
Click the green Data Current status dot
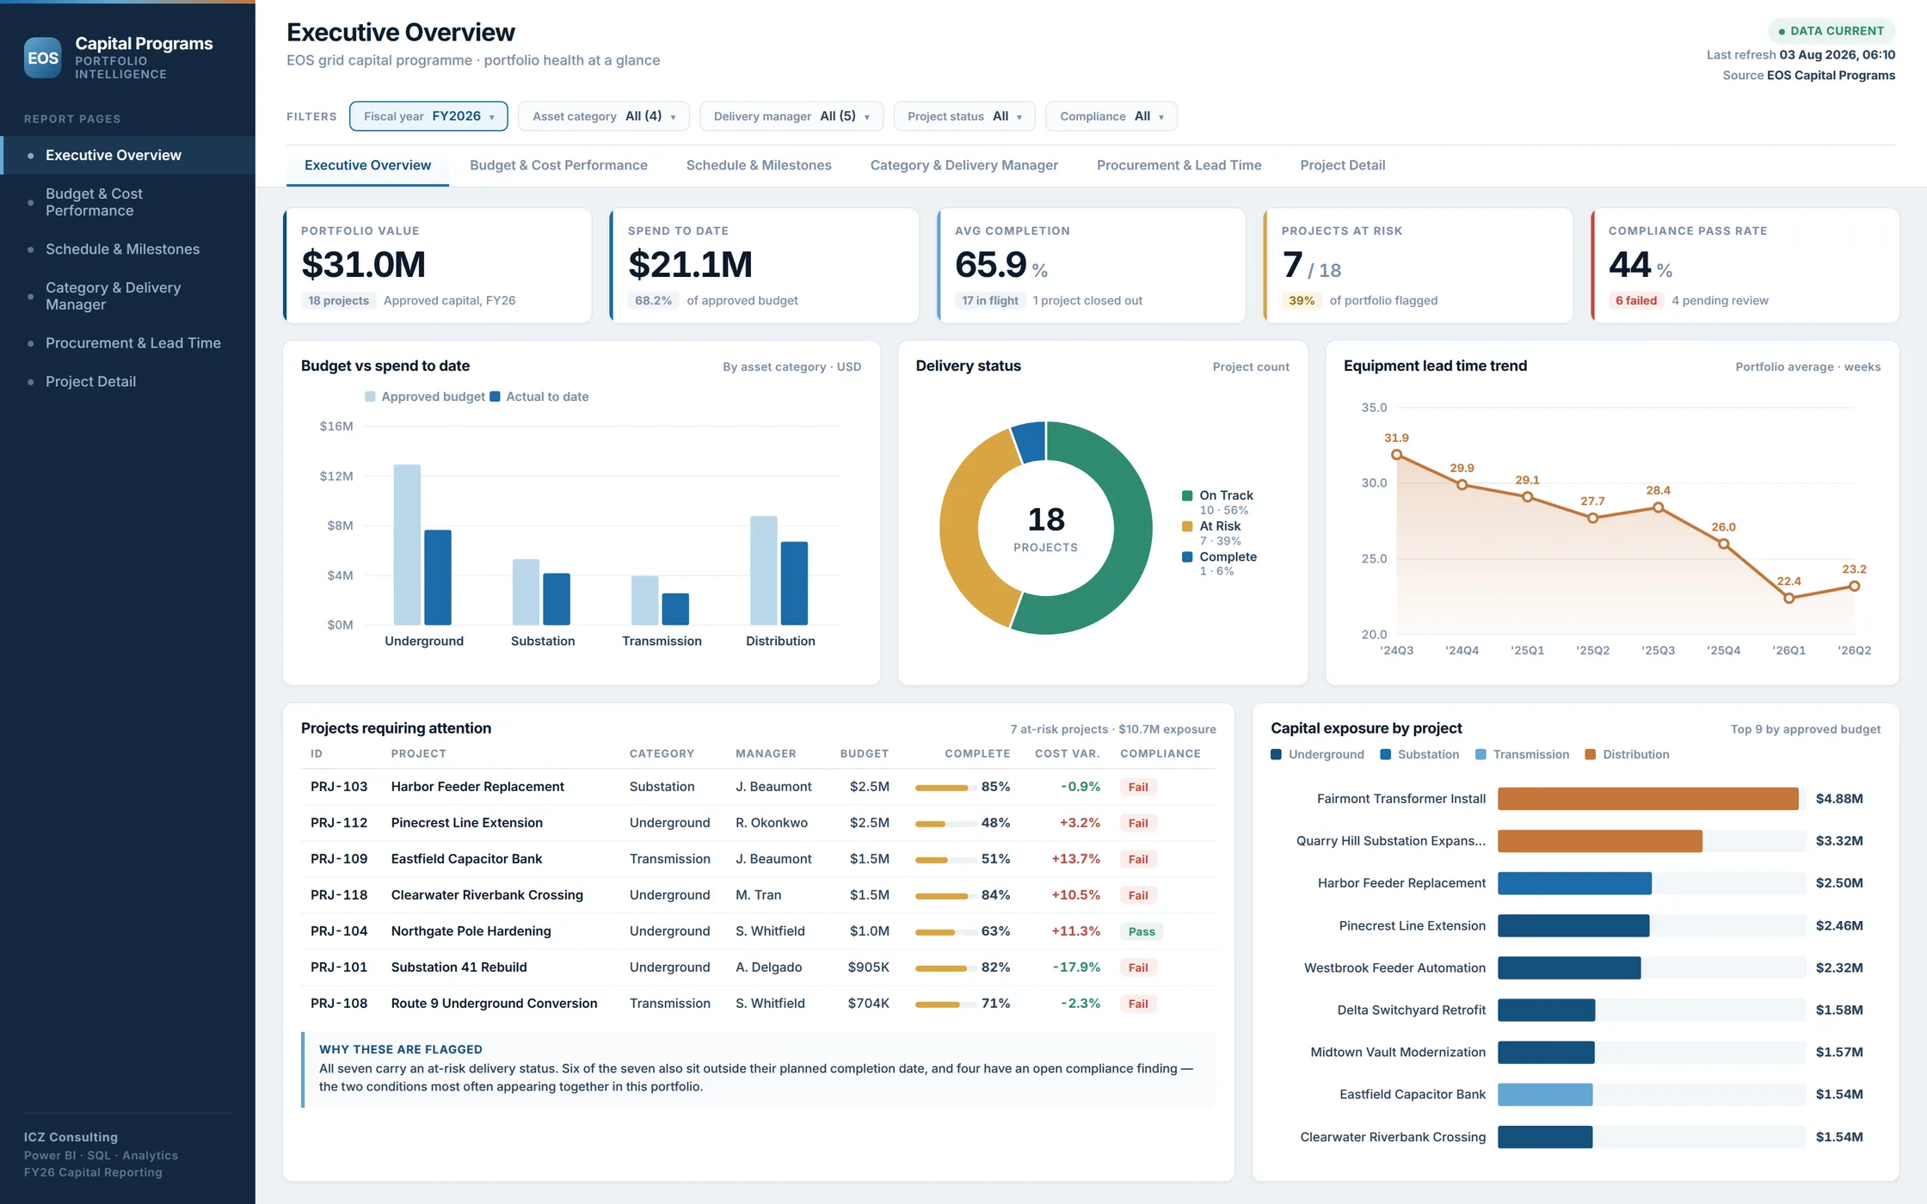pyautogui.click(x=1782, y=32)
